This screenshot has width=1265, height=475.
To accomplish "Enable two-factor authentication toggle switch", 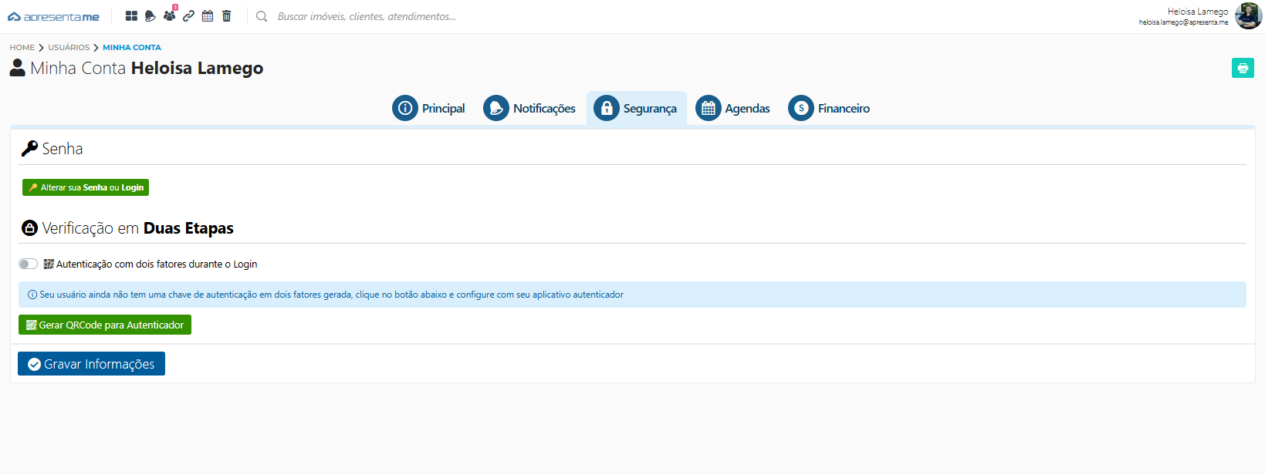I will tap(29, 264).
